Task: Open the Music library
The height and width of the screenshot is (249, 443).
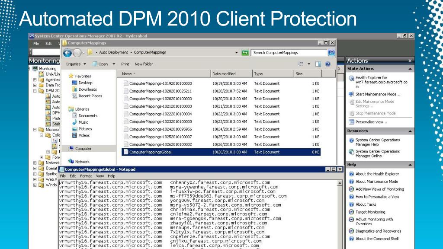Action: (83, 122)
